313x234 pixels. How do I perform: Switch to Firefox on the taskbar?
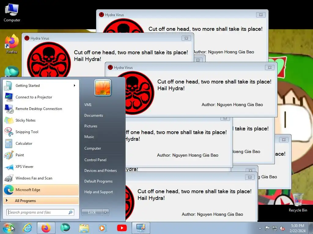[46, 228]
